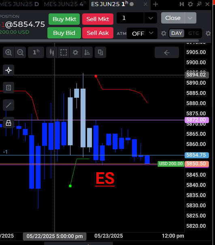
Task: Click the horizontal scrollbar under order panel
Action: coord(99,41)
